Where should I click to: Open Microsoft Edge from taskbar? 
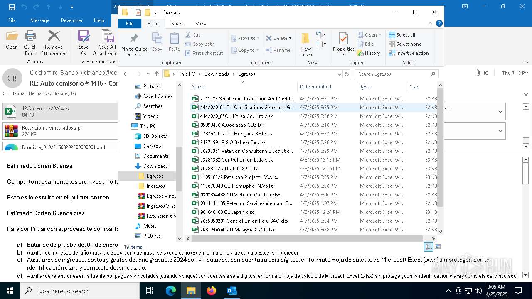point(171,291)
